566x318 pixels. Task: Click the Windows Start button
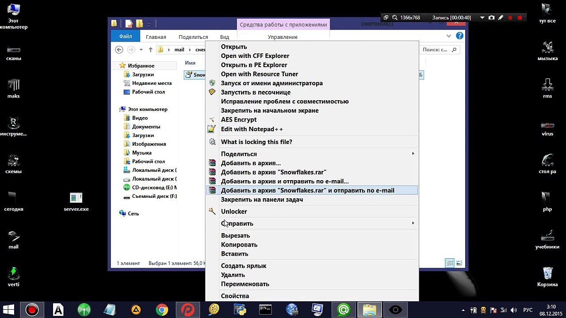[8, 310]
